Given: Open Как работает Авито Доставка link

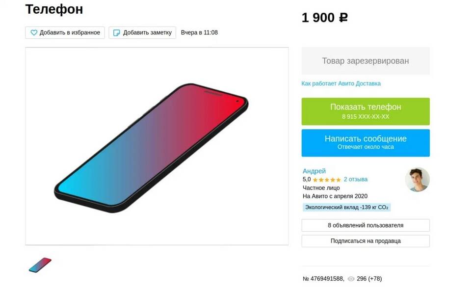Looking at the screenshot, I should point(341,83).
